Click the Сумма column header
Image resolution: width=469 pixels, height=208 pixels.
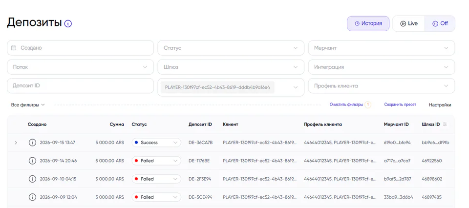(117, 125)
